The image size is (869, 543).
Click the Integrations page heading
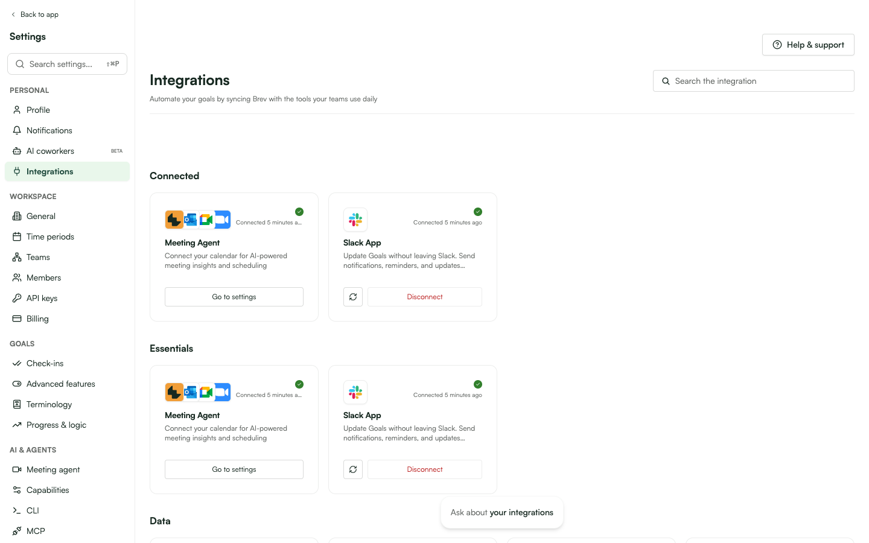pyautogui.click(x=189, y=80)
